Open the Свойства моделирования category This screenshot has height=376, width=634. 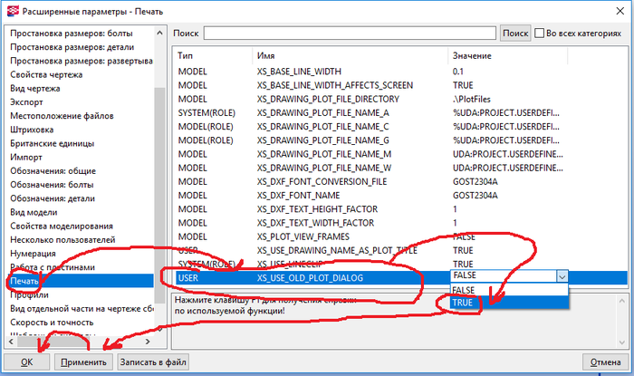point(62,226)
